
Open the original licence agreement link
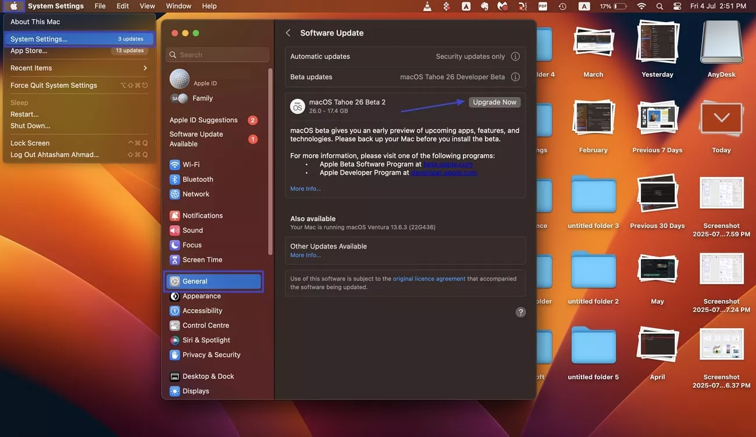pyautogui.click(x=429, y=279)
